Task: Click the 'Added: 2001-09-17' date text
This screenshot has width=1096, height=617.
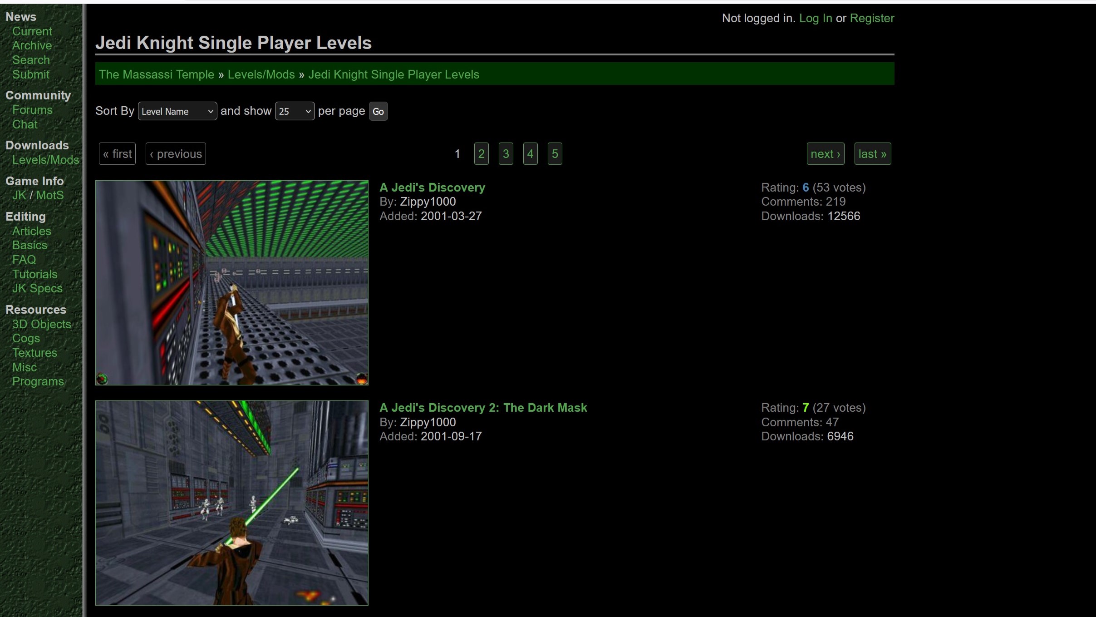Action: pos(431,436)
